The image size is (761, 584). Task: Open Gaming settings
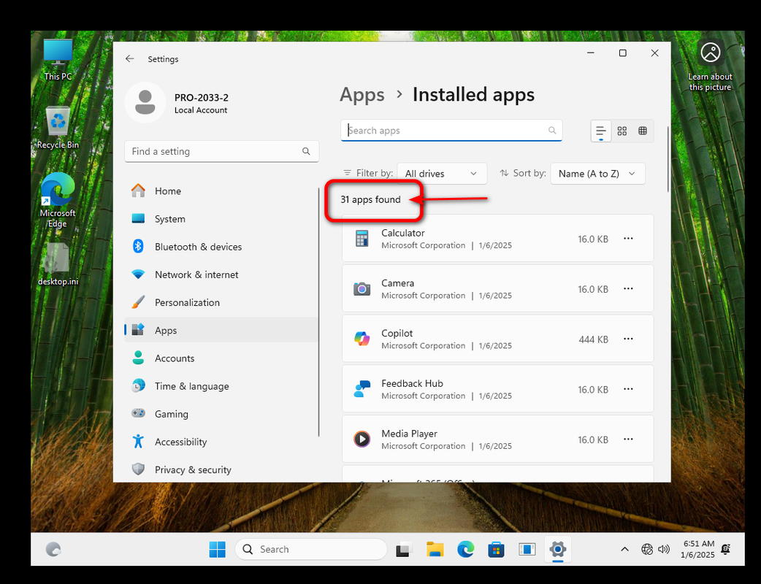pyautogui.click(x=221, y=414)
